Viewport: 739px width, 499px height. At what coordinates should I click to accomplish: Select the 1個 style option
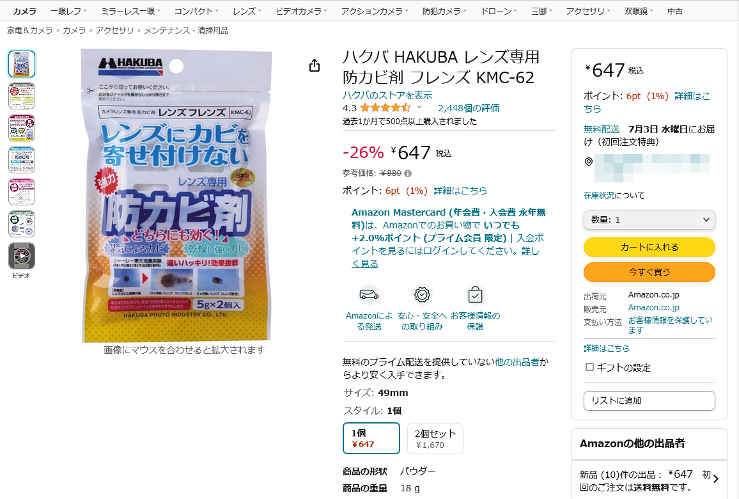[371, 438]
